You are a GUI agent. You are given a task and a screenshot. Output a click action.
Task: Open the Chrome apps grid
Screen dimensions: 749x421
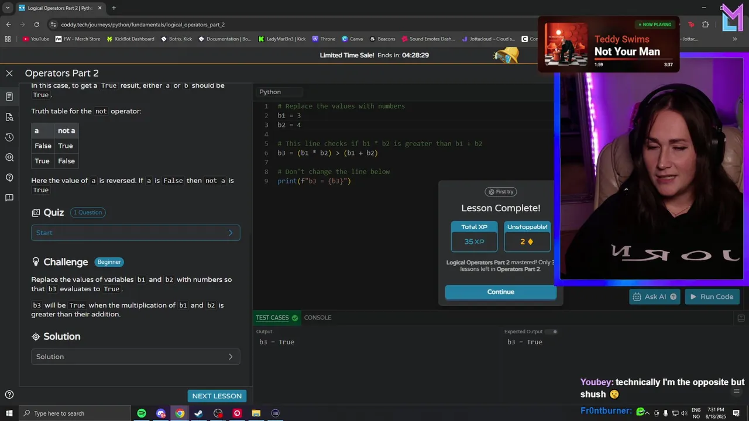pyautogui.click(x=8, y=39)
